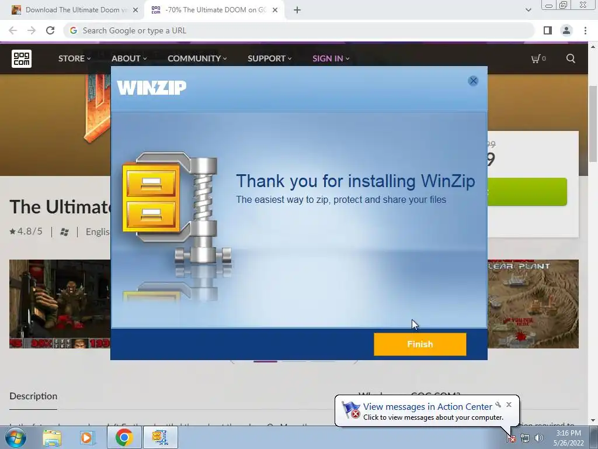Open a new browser tab

297,11
